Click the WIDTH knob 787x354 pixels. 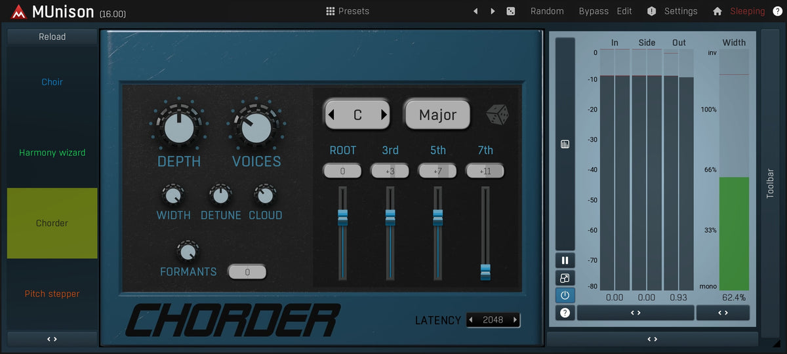coord(173,195)
